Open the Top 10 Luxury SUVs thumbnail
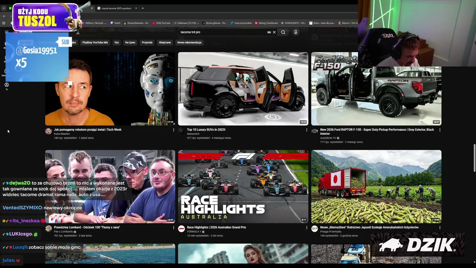The width and height of the screenshot is (476, 268). [243, 89]
